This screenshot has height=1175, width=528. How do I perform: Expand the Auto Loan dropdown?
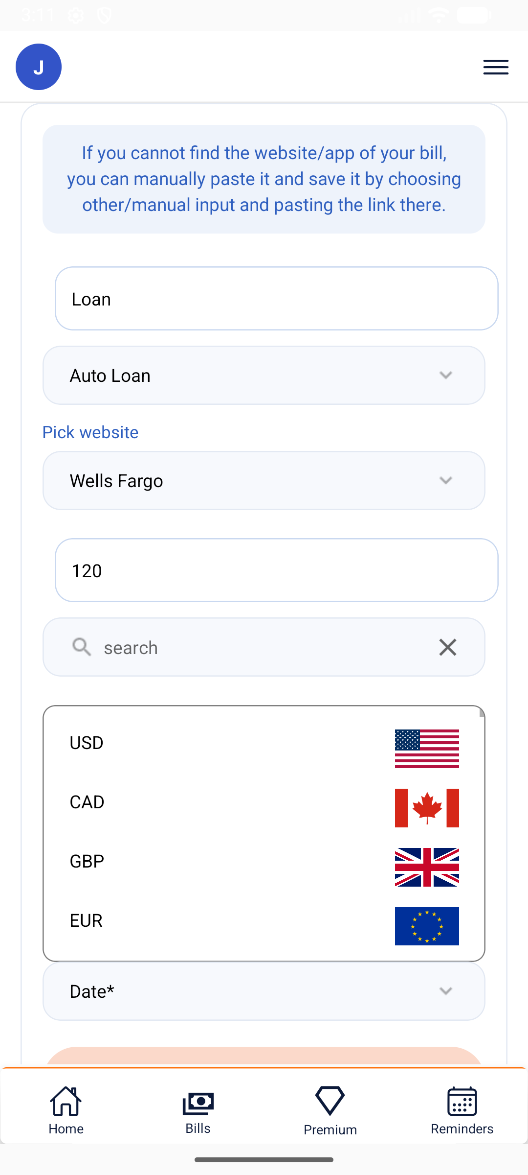pyautogui.click(x=264, y=376)
